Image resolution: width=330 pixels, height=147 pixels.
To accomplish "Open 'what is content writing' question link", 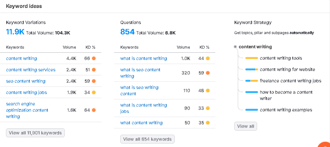I will point(143,58).
